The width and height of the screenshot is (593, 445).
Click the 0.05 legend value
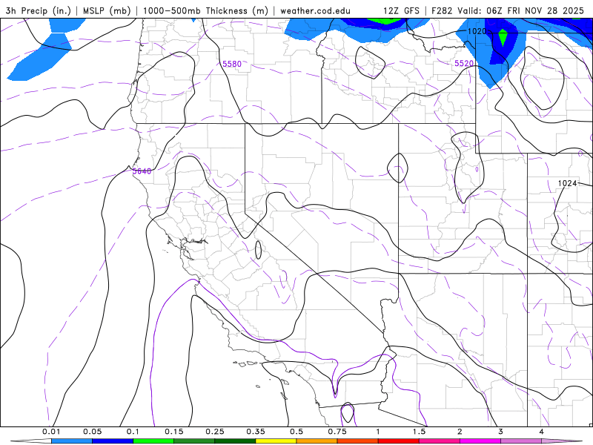(92, 432)
